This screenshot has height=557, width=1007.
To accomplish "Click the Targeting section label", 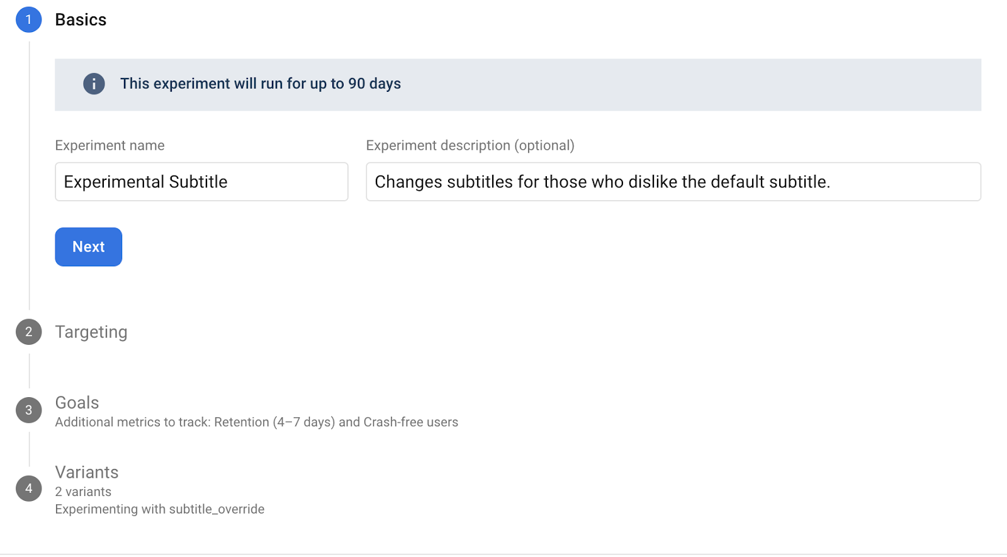I will point(91,332).
